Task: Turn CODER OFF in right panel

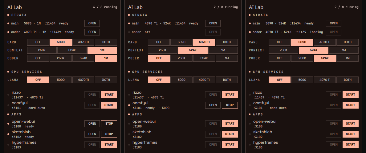Action: click(280, 58)
